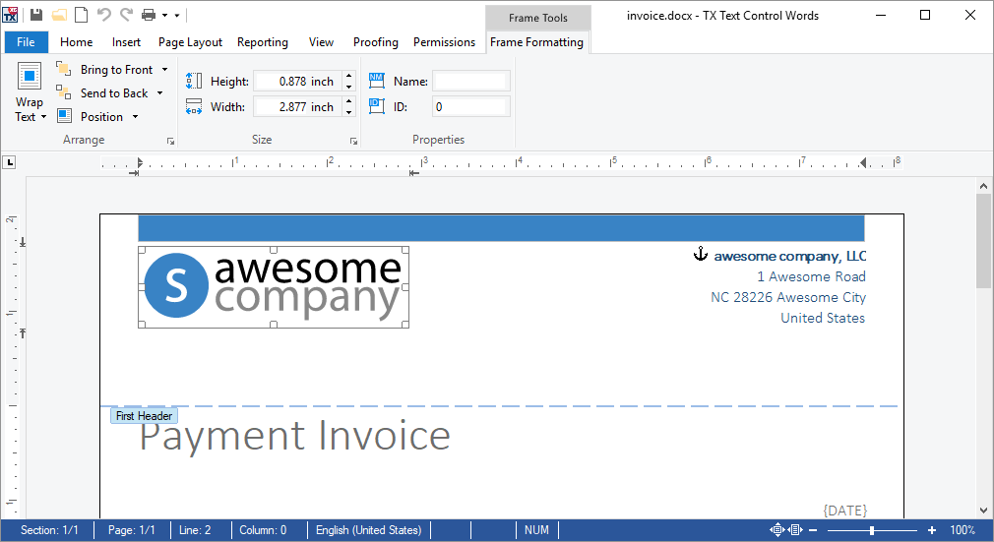Click the zoom slider handle
Viewport: 994px width, 542px height.
(x=872, y=530)
